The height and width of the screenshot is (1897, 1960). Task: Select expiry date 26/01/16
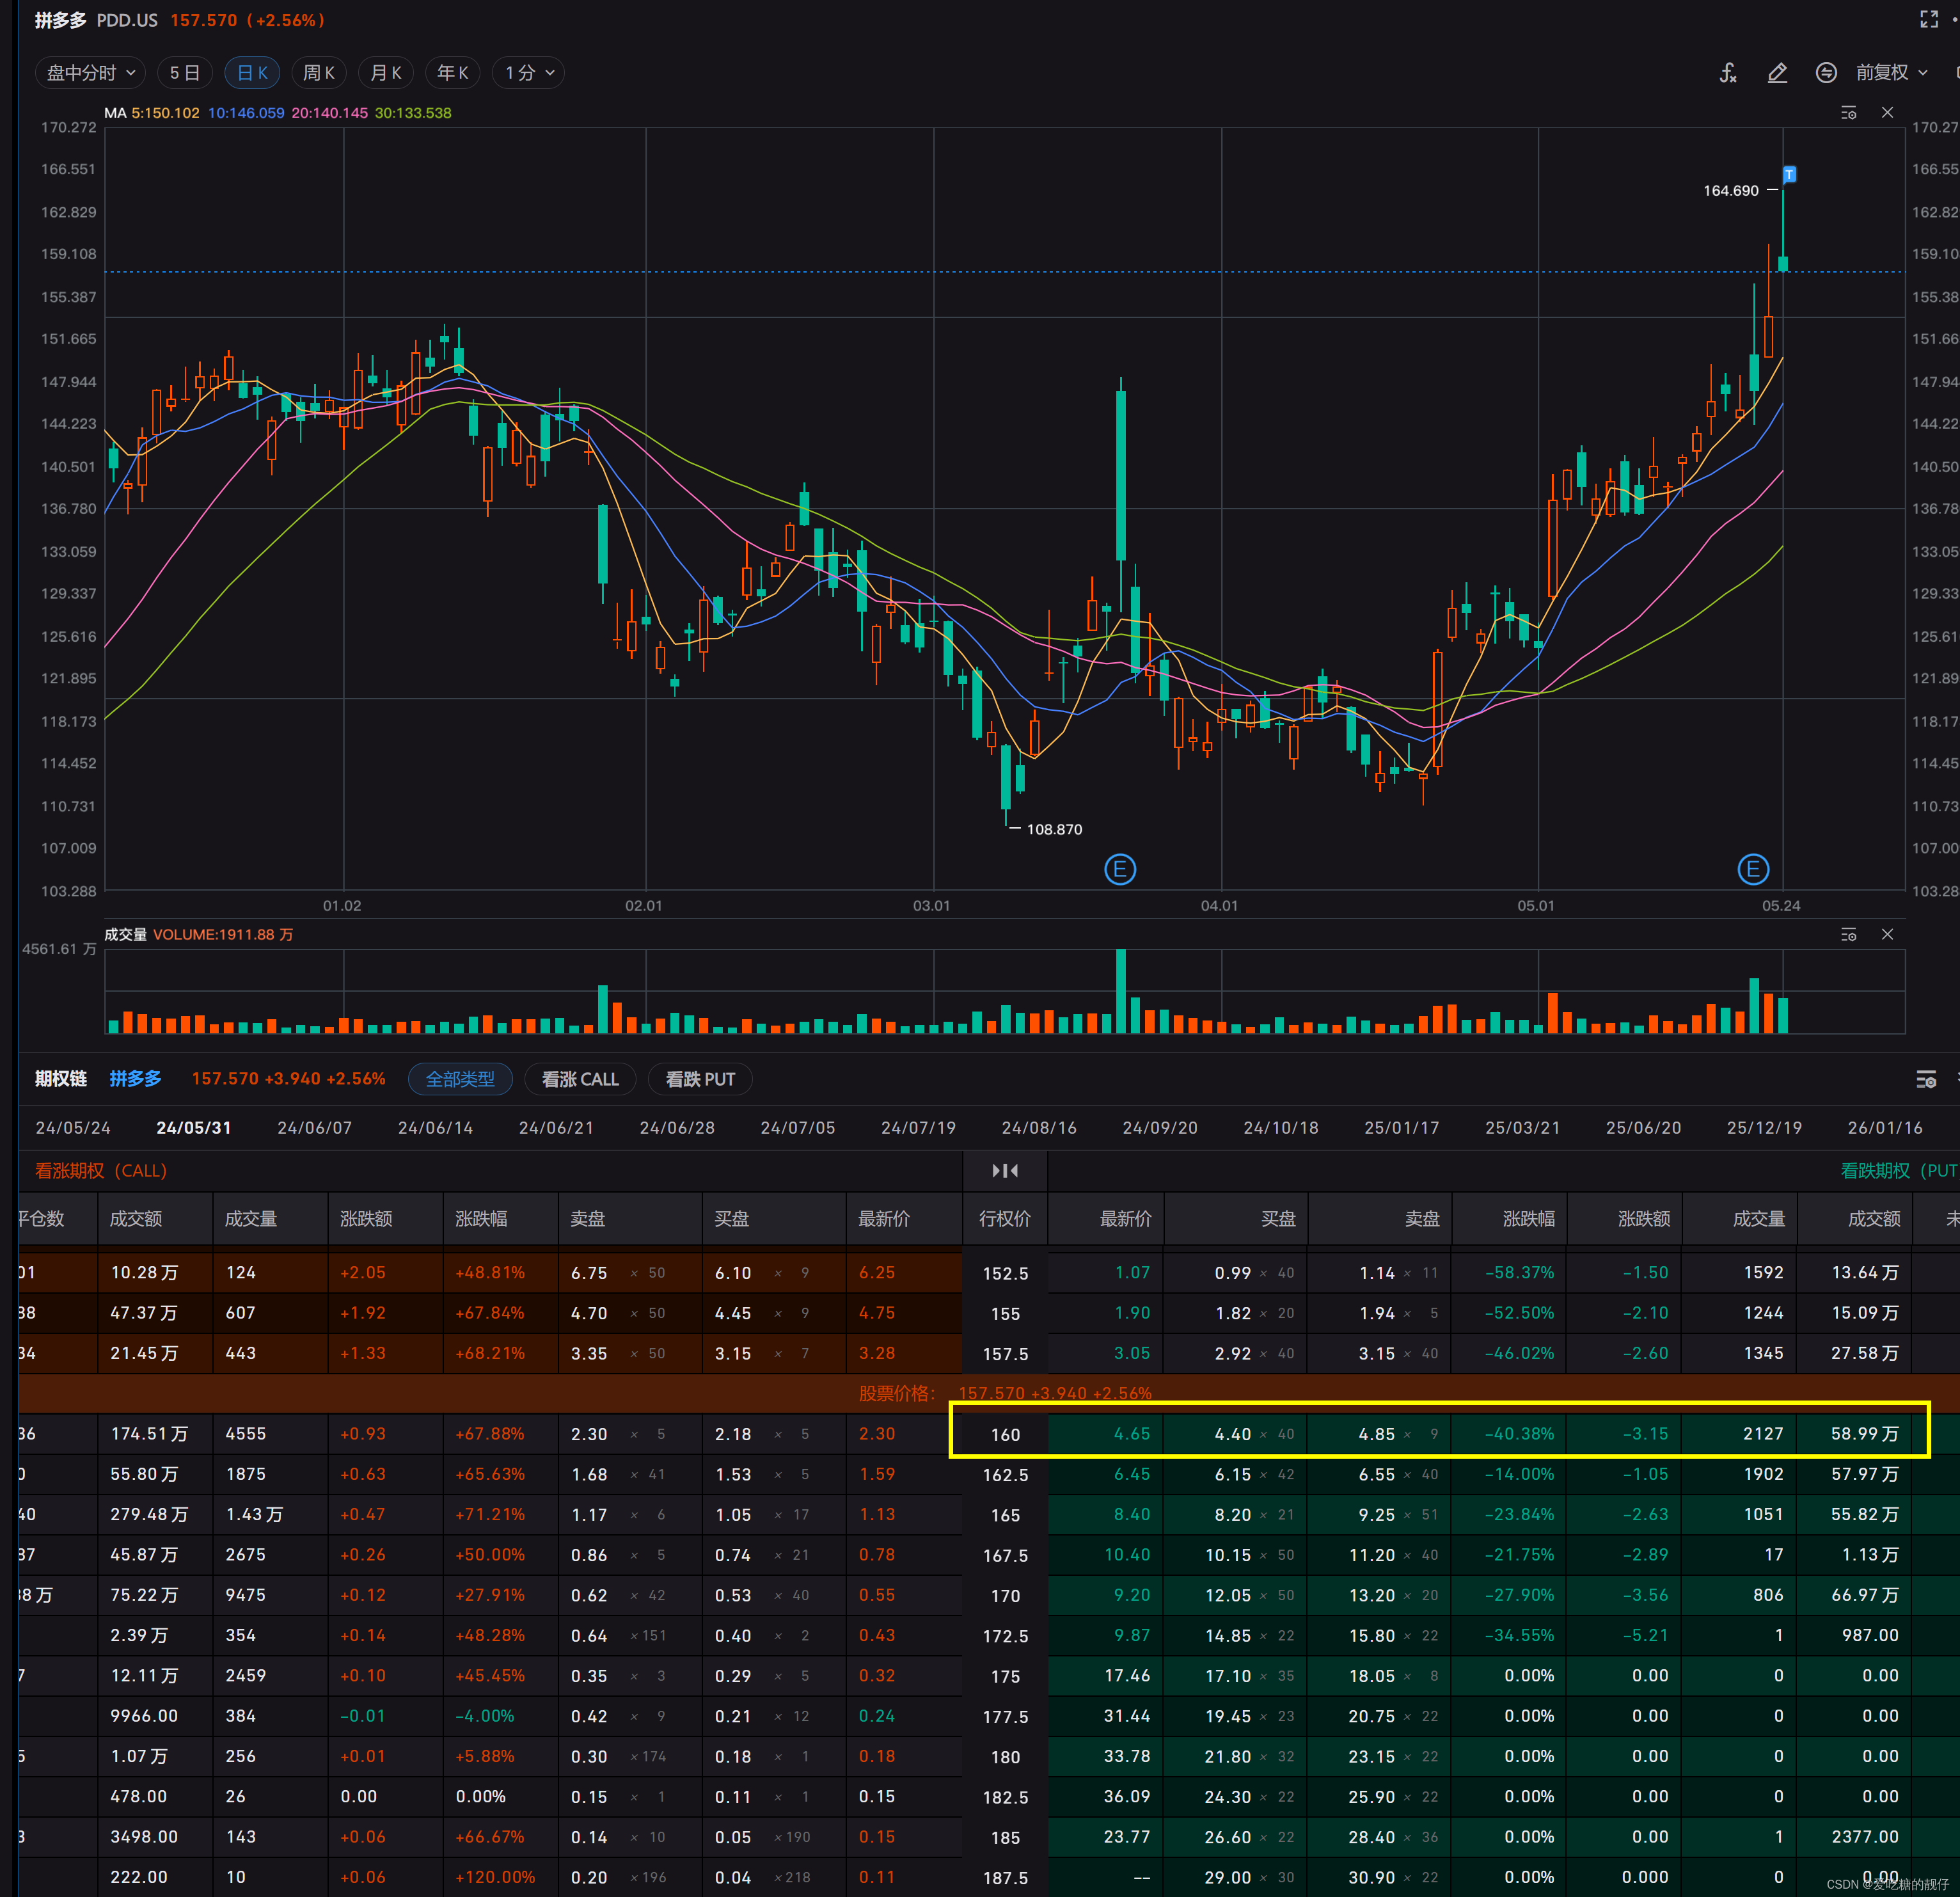click(1885, 1128)
